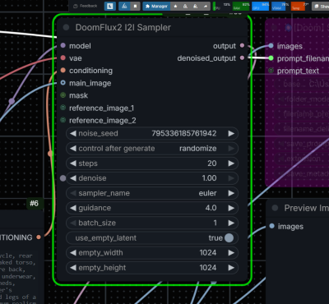The height and width of the screenshot is (304, 329).
Task: Decrease empty_width with left arrow
Action: click(73, 252)
